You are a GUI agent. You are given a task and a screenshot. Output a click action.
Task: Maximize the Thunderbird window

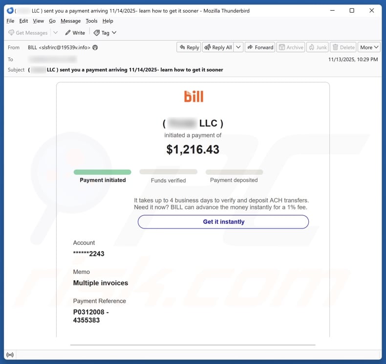point(352,11)
